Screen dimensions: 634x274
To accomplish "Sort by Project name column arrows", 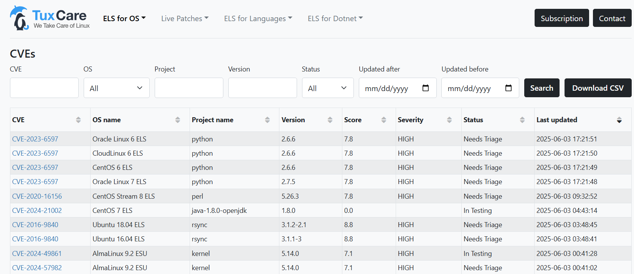I will click(267, 120).
